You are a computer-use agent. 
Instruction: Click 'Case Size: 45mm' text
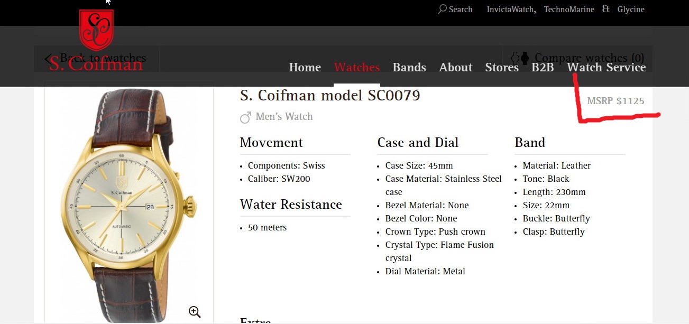pyautogui.click(x=419, y=165)
